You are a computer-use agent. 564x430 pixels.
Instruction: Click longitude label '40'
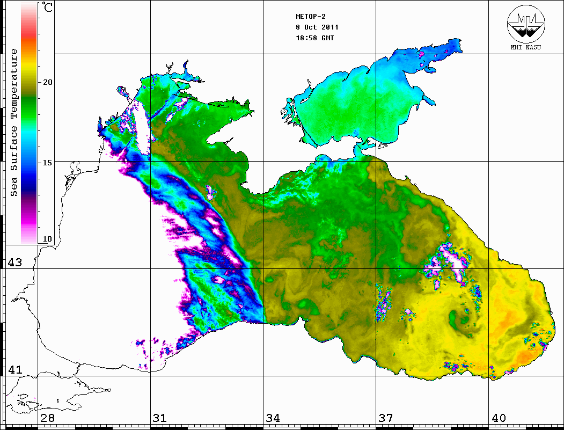pos(499,418)
